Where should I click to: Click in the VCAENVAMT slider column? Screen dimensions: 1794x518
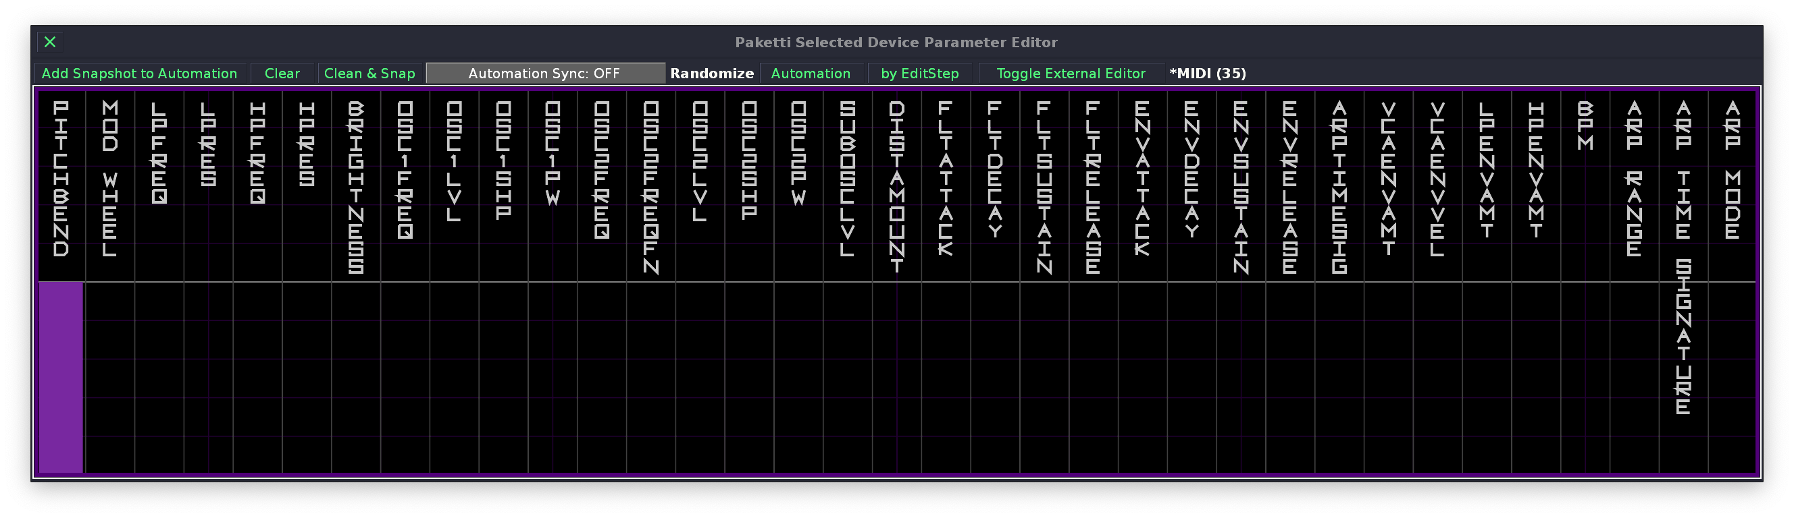coord(1389,378)
